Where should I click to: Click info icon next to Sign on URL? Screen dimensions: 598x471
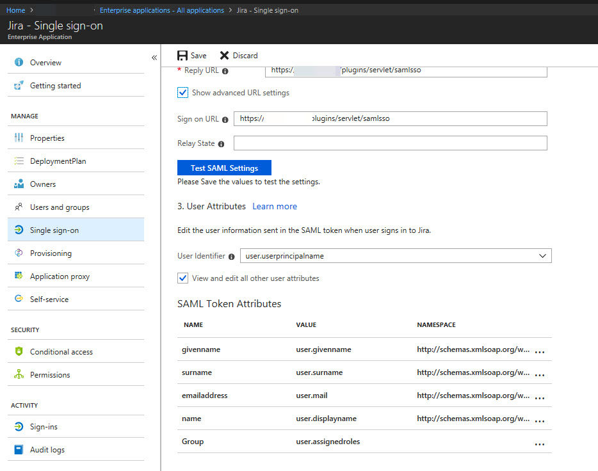(x=225, y=120)
